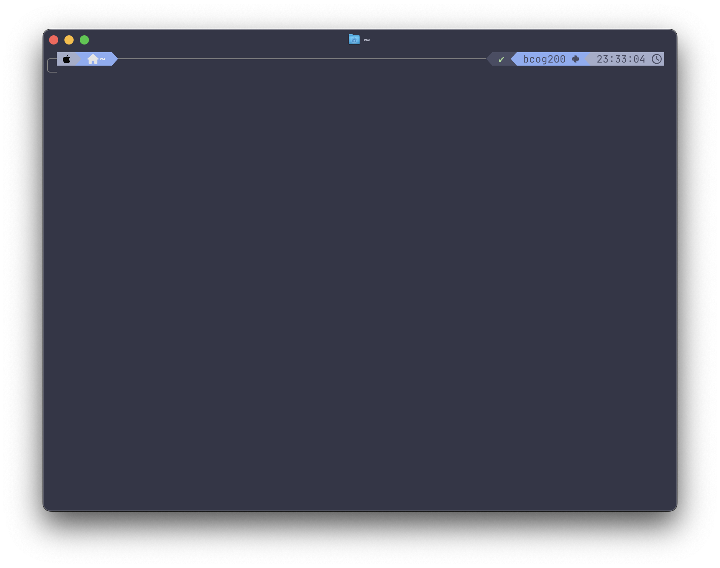Close the terminal with the red button
The height and width of the screenshot is (568, 720).
[54, 40]
